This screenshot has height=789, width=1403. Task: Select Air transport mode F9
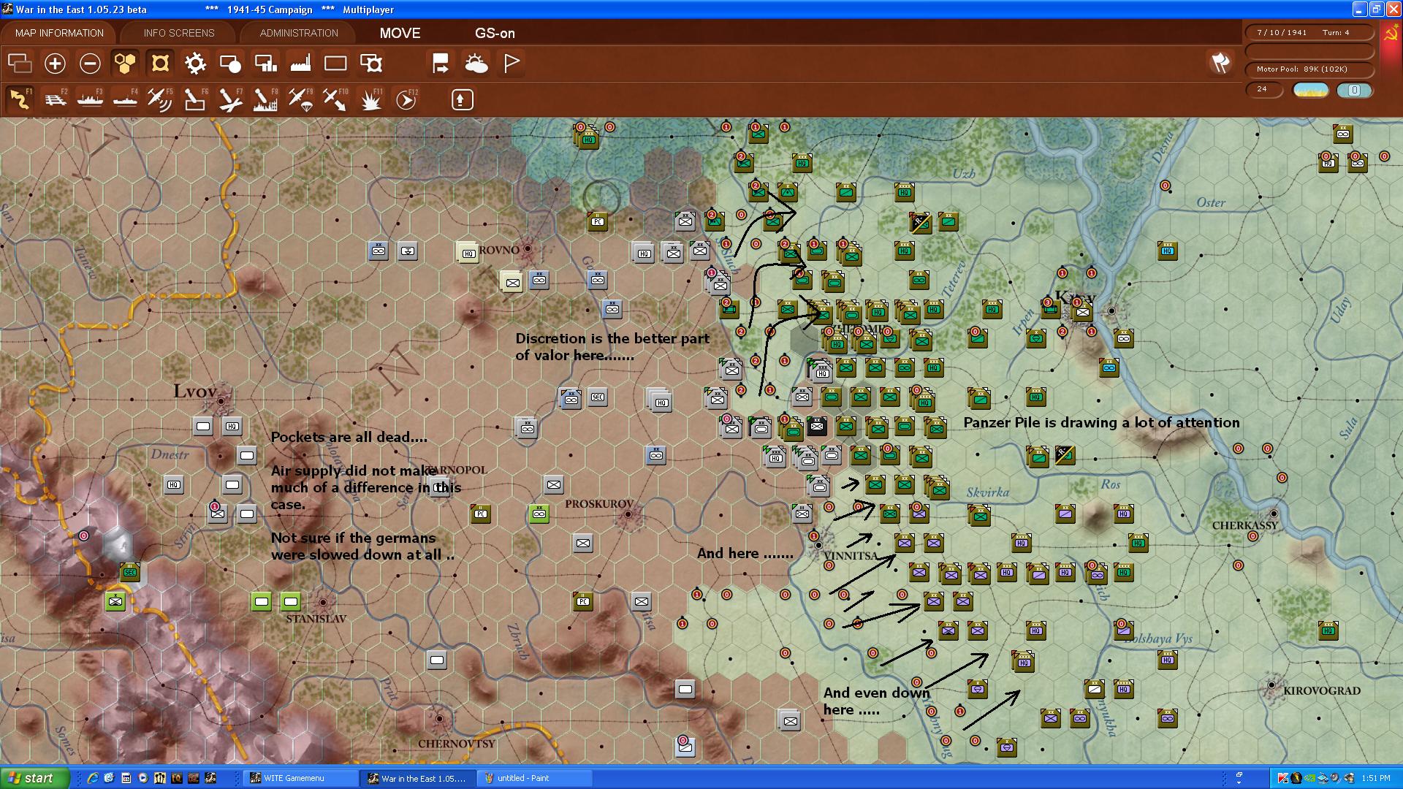click(300, 99)
